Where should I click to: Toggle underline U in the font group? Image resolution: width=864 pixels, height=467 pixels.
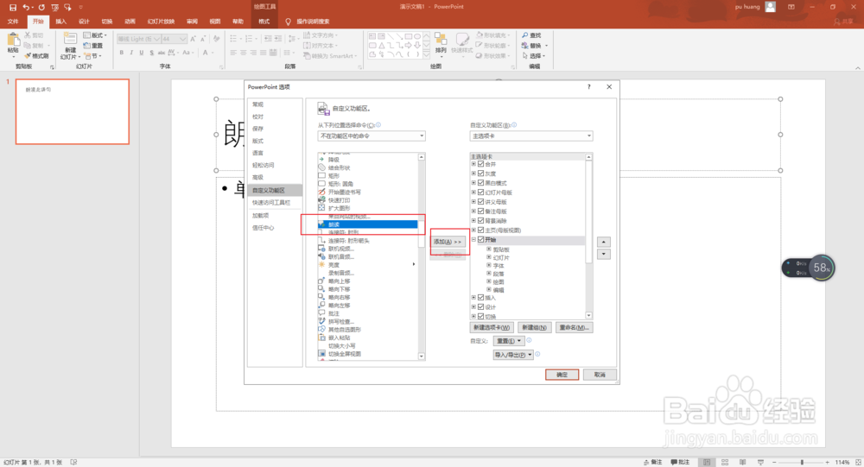coord(142,53)
